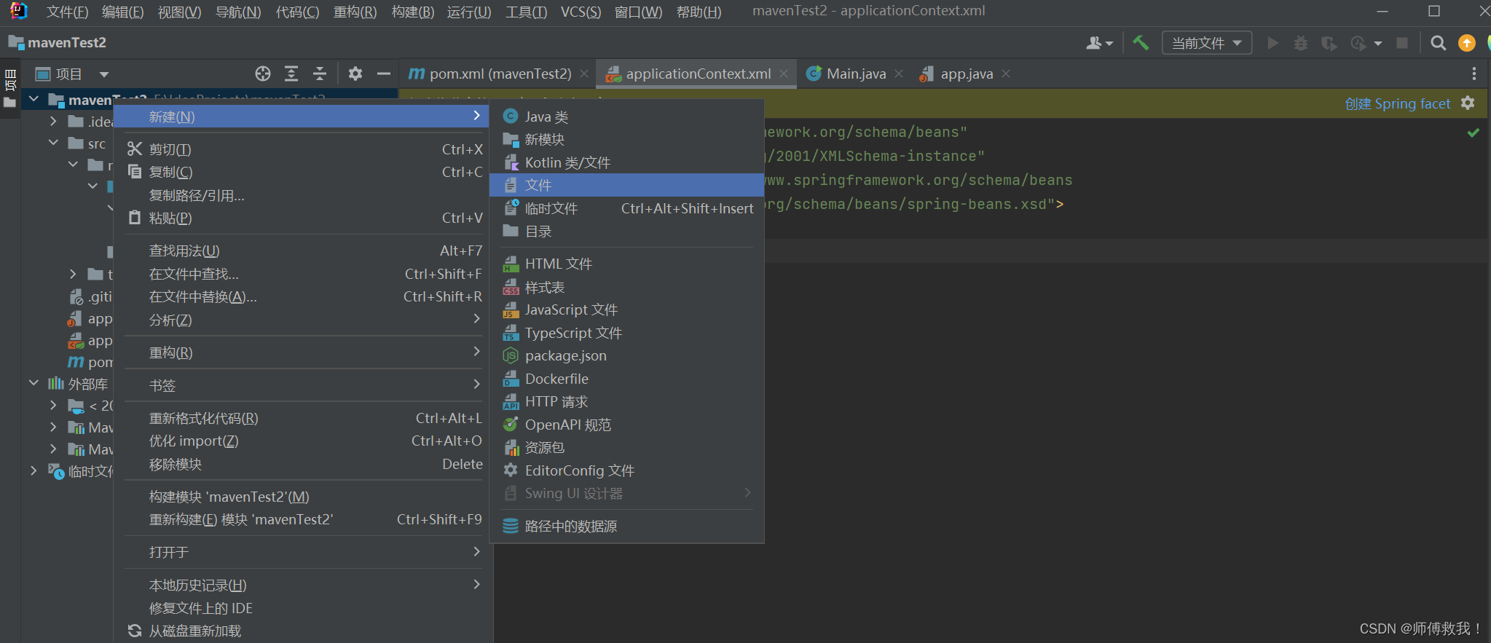1491x643 pixels.
Task: Collapse the 外部库 external libraries node
Action: pyautogui.click(x=34, y=383)
